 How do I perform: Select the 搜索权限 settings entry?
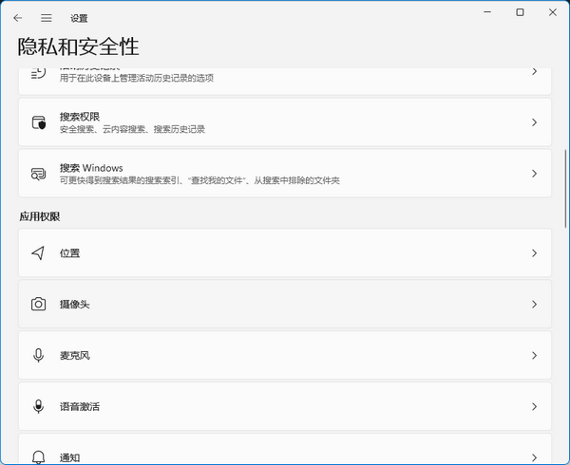[x=285, y=122]
